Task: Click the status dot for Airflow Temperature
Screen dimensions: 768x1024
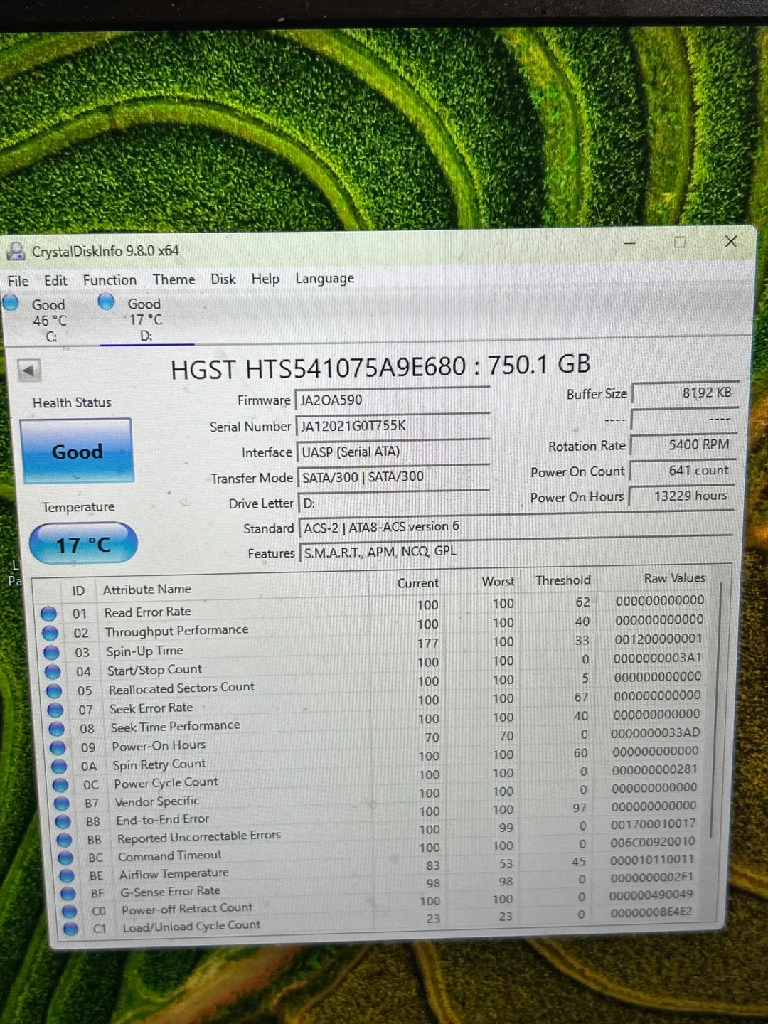Action: coord(67,876)
